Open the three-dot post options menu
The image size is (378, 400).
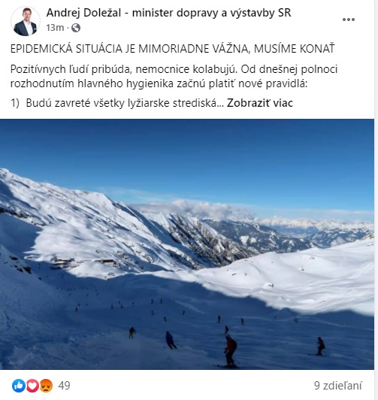pos(349,20)
